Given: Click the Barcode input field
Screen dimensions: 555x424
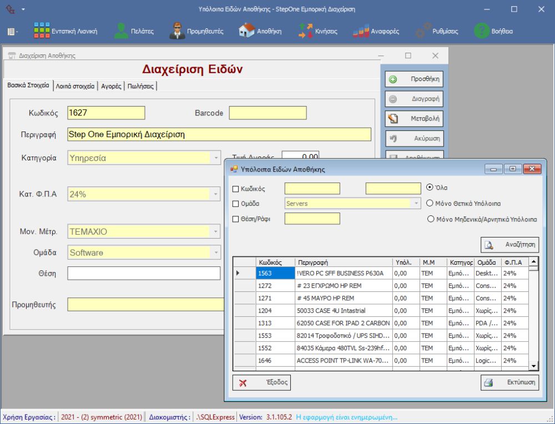Looking at the screenshot, I should point(268,113).
